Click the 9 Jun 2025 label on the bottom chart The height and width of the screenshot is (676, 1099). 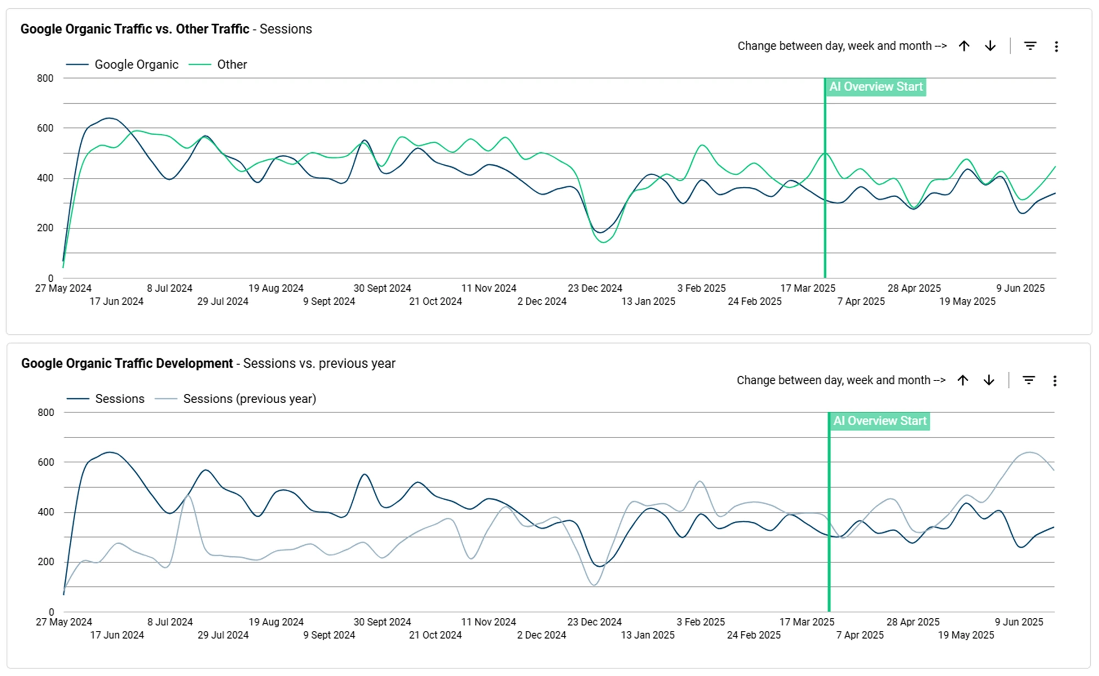tap(1019, 622)
